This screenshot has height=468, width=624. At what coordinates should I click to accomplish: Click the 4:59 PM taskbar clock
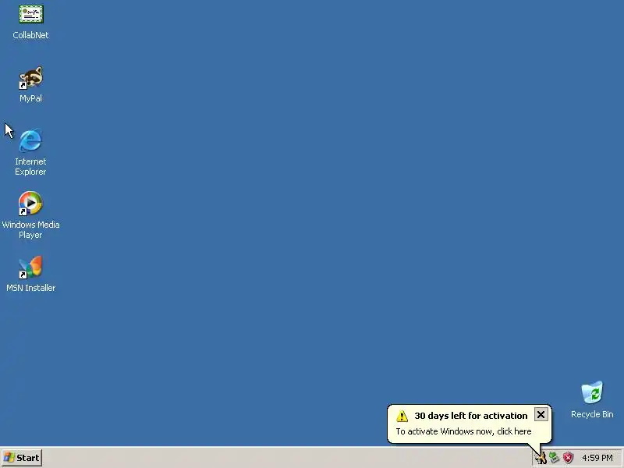coord(597,458)
